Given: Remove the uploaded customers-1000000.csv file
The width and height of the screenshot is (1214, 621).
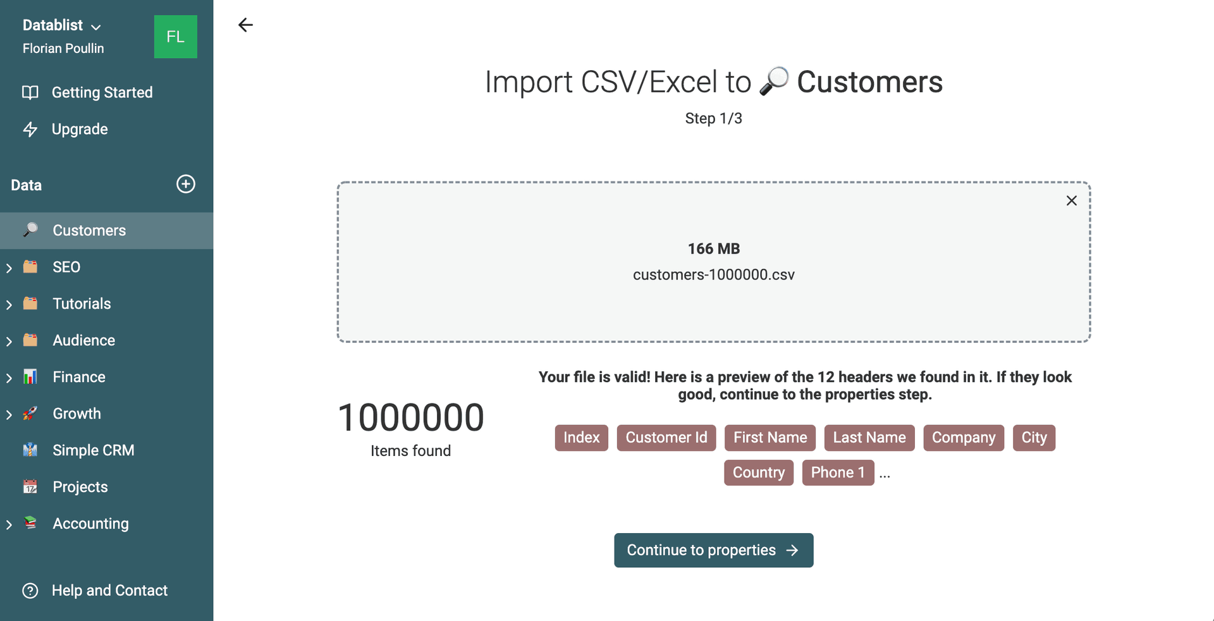Looking at the screenshot, I should [x=1071, y=200].
